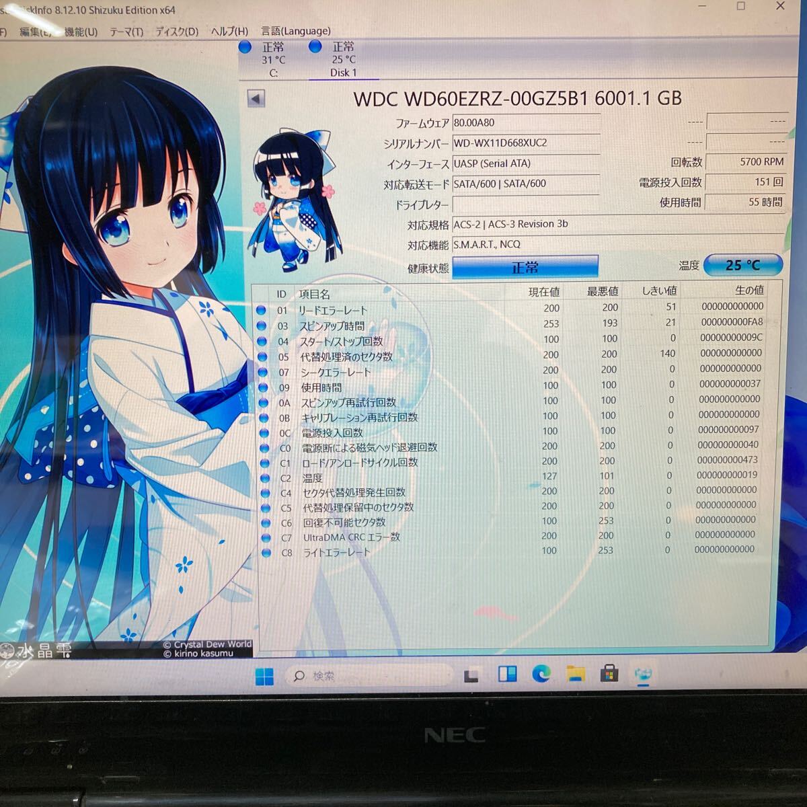
Task: Select the C: drive status icon
Action: click(245, 47)
